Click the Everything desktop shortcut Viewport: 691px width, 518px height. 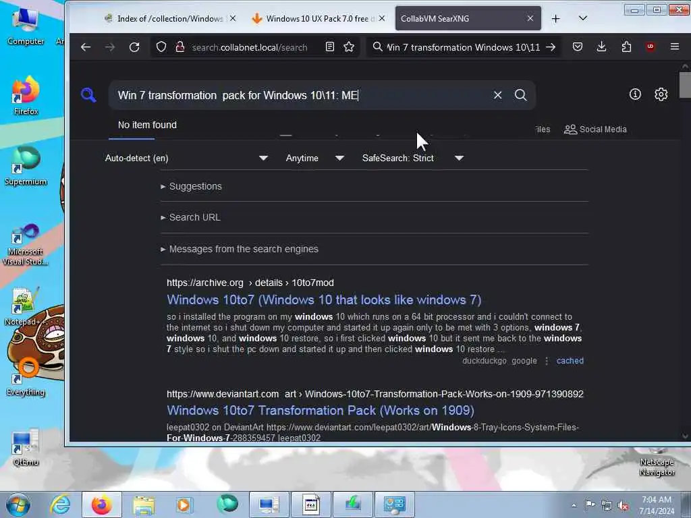pos(26,377)
